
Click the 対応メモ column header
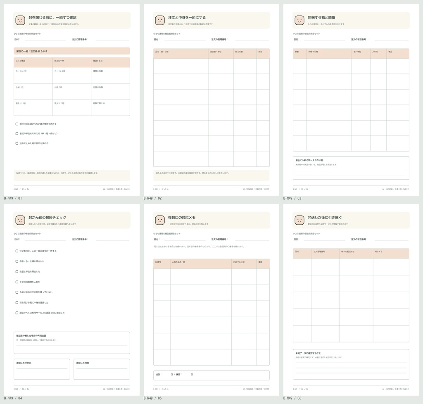[391, 253]
